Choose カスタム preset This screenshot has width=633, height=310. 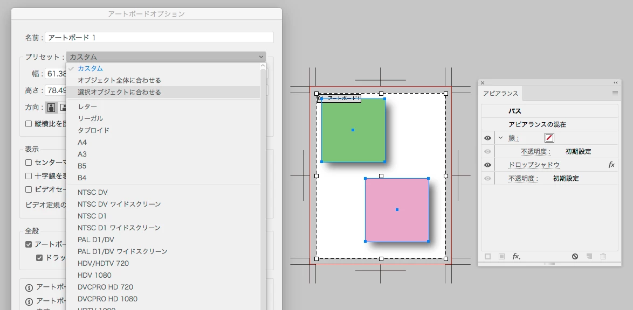[163, 68]
